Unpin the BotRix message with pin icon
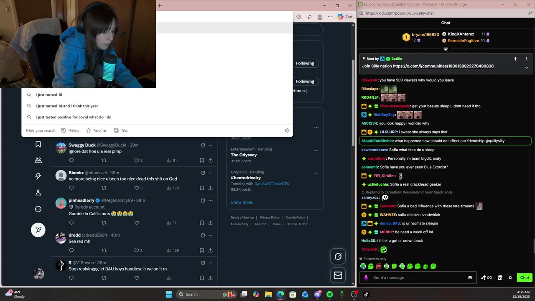The height and width of the screenshot is (301, 535). [515, 59]
